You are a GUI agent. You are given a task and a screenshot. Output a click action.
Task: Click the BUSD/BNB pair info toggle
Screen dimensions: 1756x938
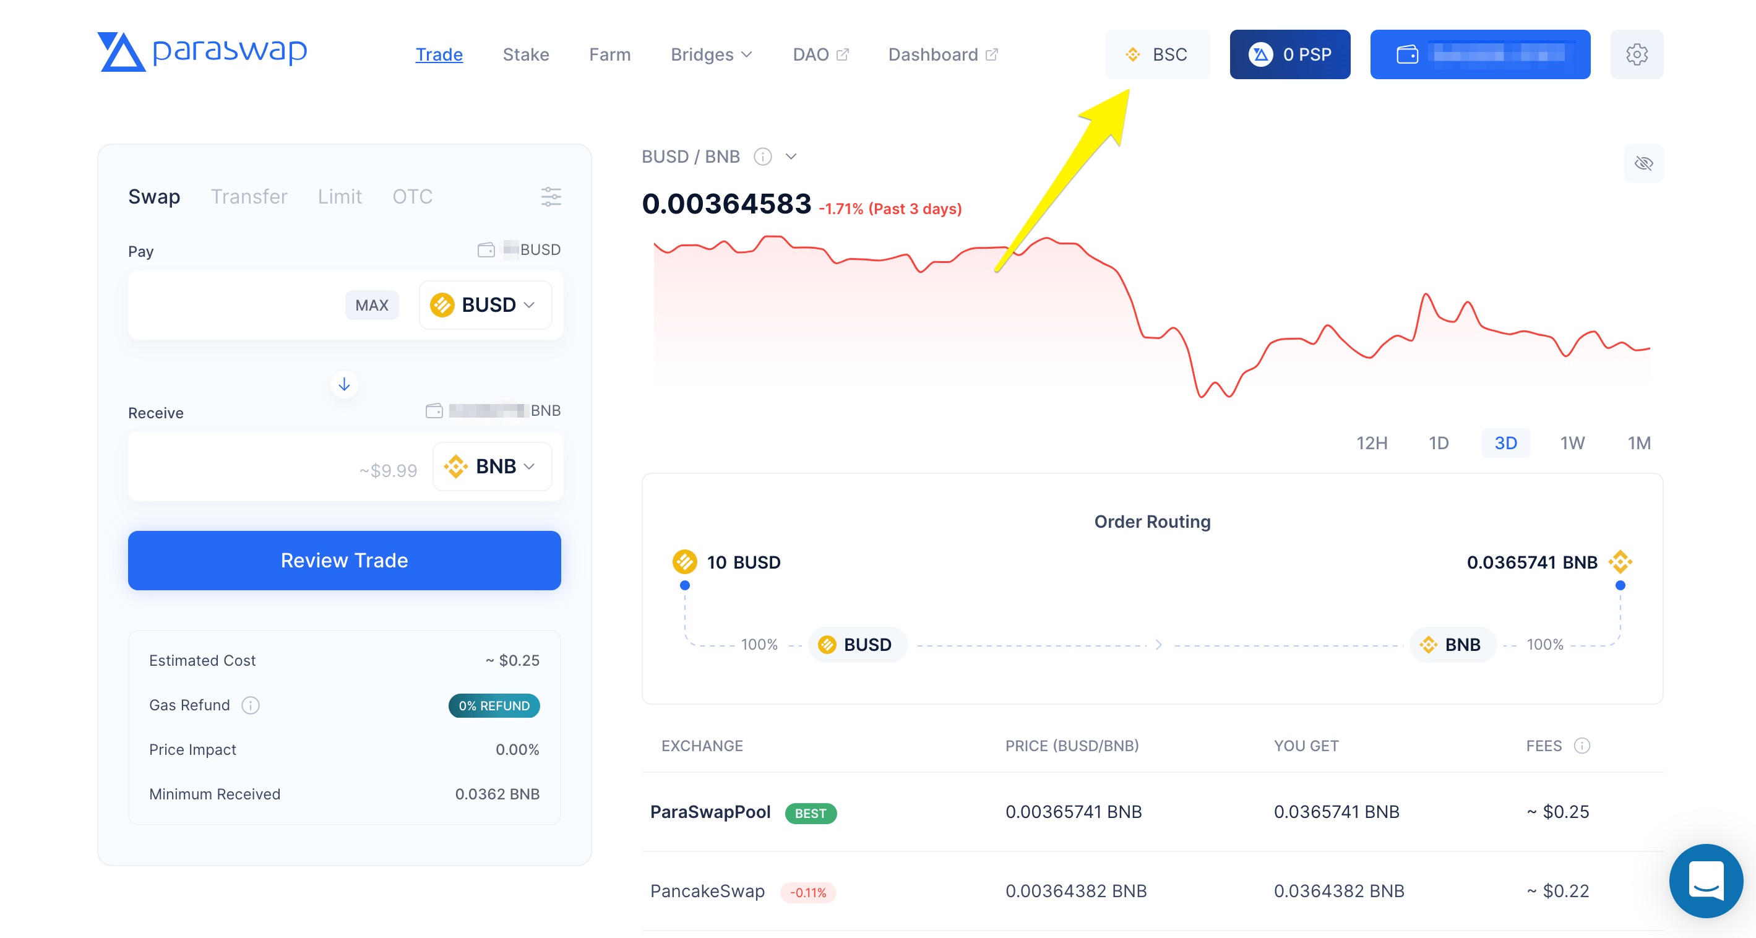[x=763, y=157]
